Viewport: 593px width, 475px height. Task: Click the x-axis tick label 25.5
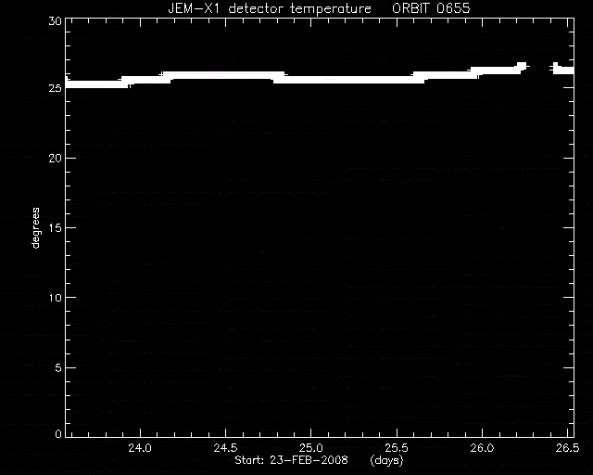click(397, 448)
